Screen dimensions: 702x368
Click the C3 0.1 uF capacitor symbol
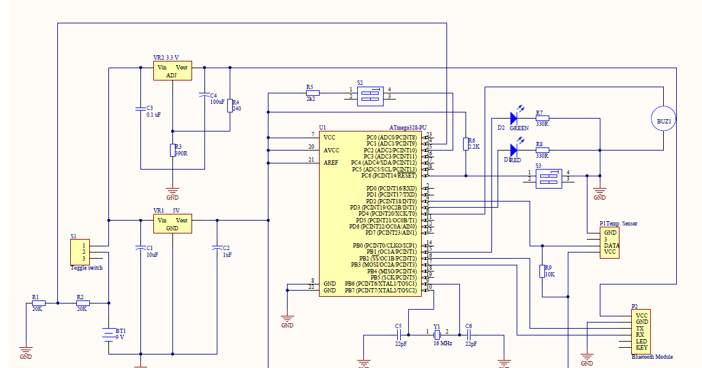click(x=140, y=109)
